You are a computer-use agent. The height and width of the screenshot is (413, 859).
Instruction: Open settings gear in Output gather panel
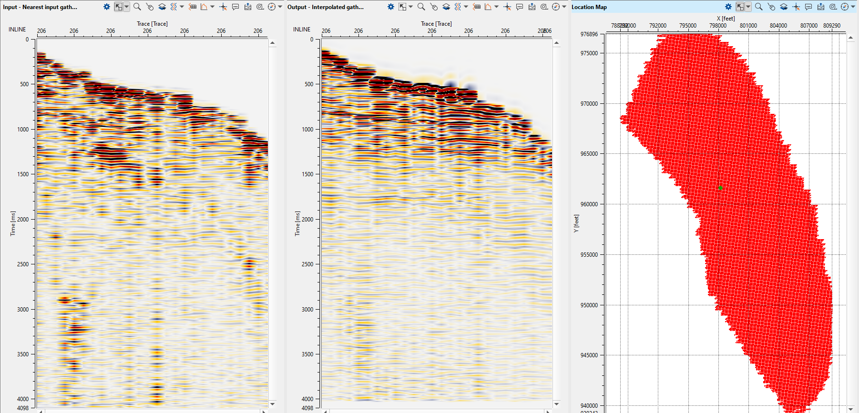tap(391, 7)
